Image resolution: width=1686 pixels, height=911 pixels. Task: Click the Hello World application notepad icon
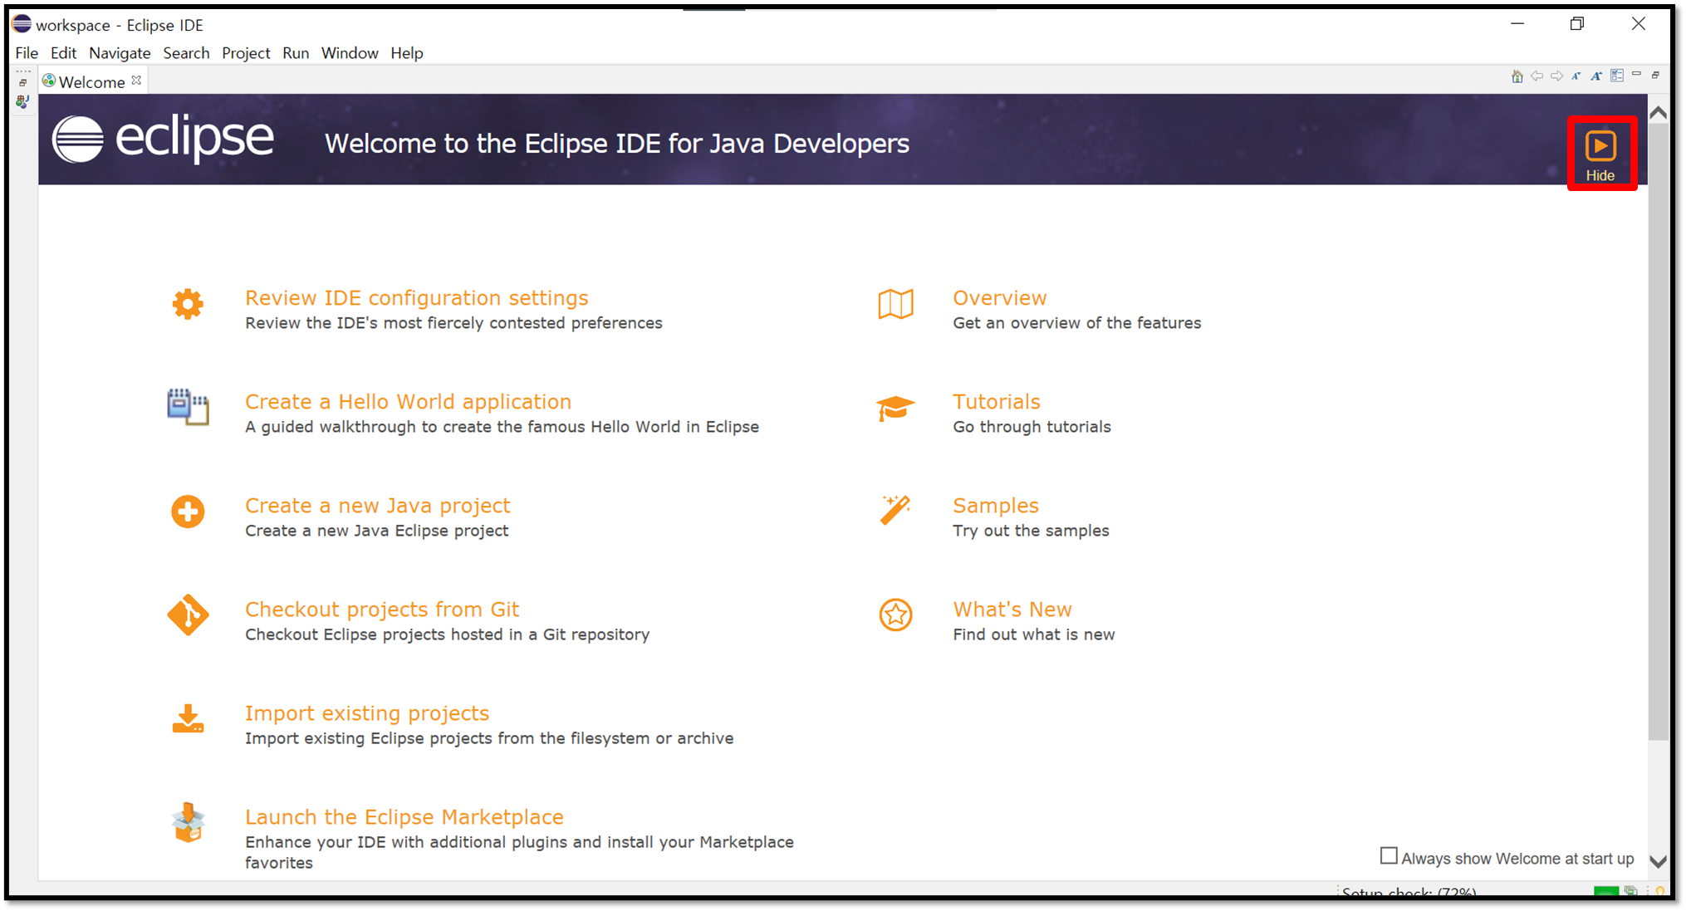coord(188,407)
